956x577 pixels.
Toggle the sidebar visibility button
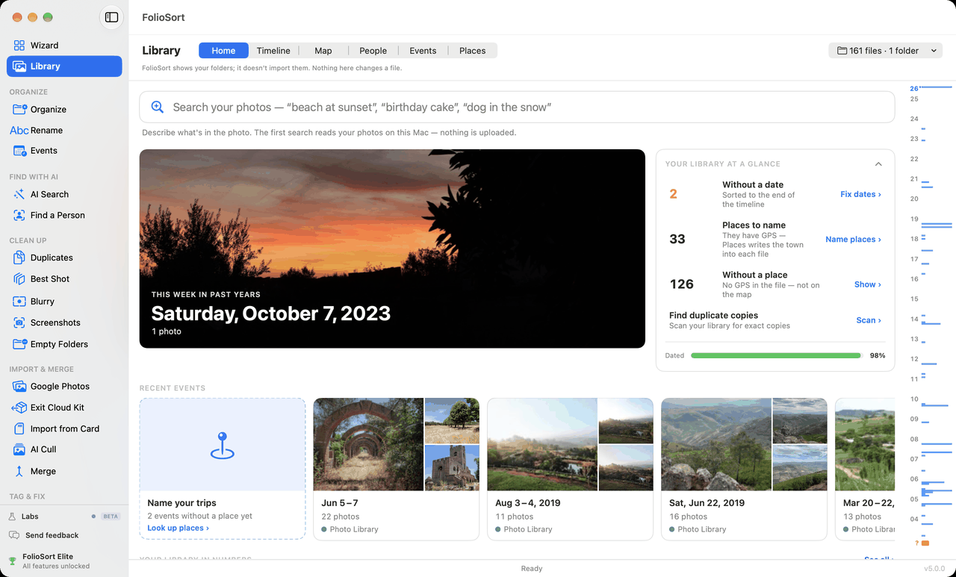pyautogui.click(x=111, y=17)
